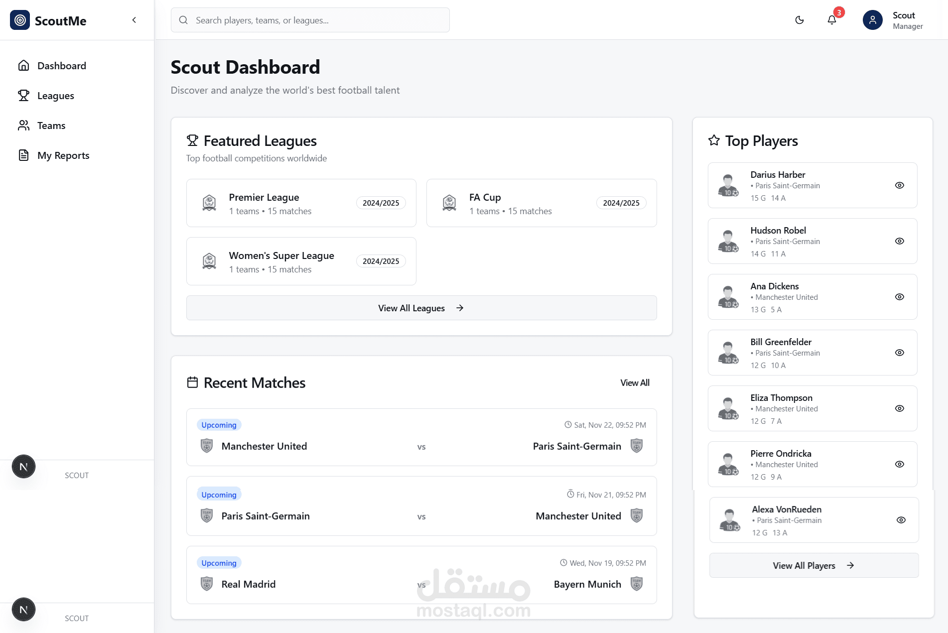The height and width of the screenshot is (633, 948).
Task: Click the FA Cup 2024/2025 season tag
Action: click(621, 203)
